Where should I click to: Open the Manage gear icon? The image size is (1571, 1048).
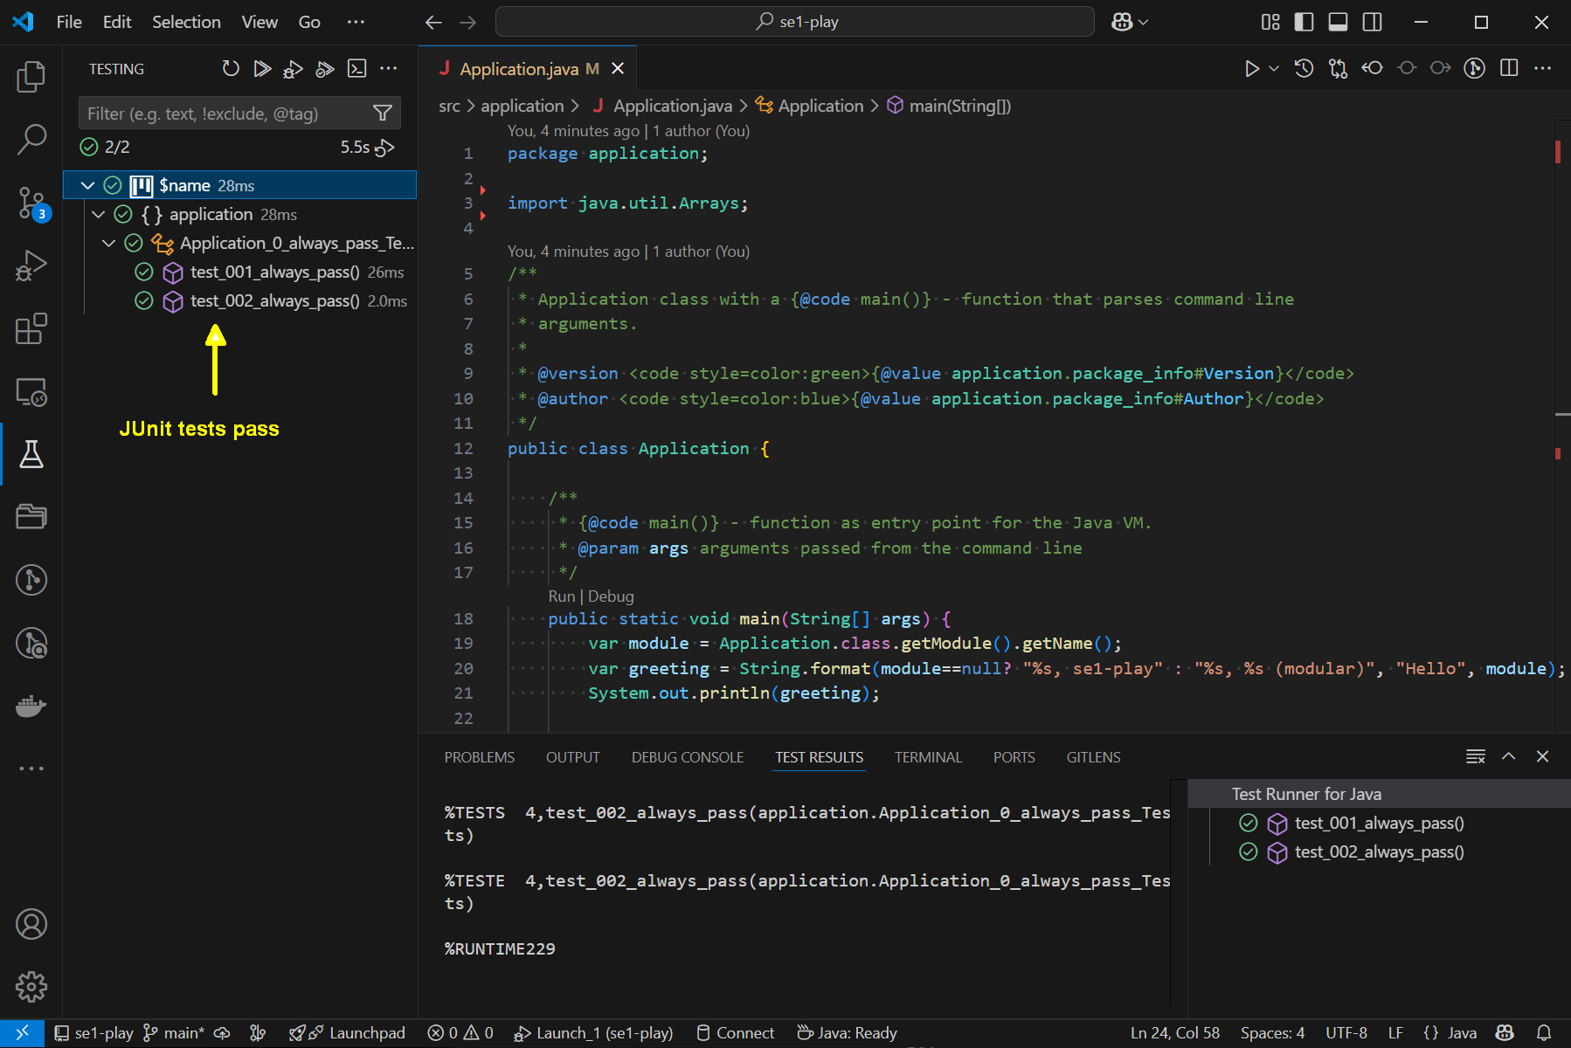[31, 987]
